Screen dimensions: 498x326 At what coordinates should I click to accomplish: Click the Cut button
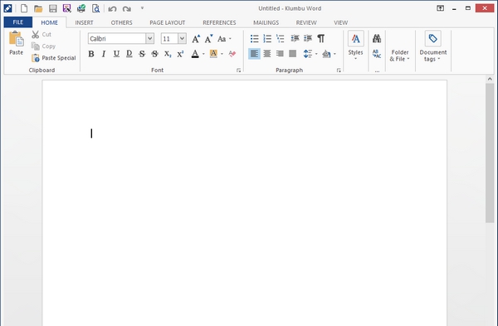pyautogui.click(x=41, y=34)
